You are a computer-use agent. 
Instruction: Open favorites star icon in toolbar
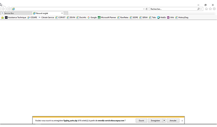pyautogui.click(x=210, y=9)
